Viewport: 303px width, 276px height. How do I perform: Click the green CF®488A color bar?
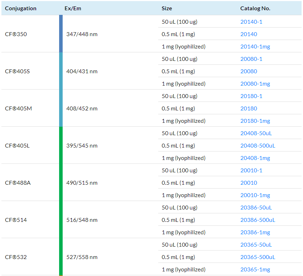tap(61, 183)
